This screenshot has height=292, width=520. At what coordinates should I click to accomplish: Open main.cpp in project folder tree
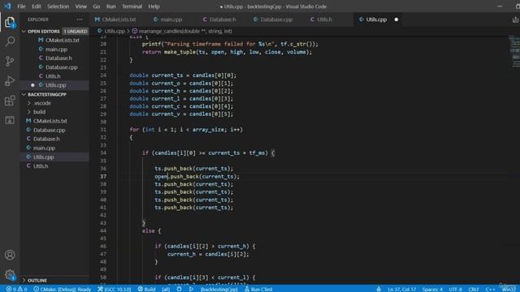click(x=44, y=148)
